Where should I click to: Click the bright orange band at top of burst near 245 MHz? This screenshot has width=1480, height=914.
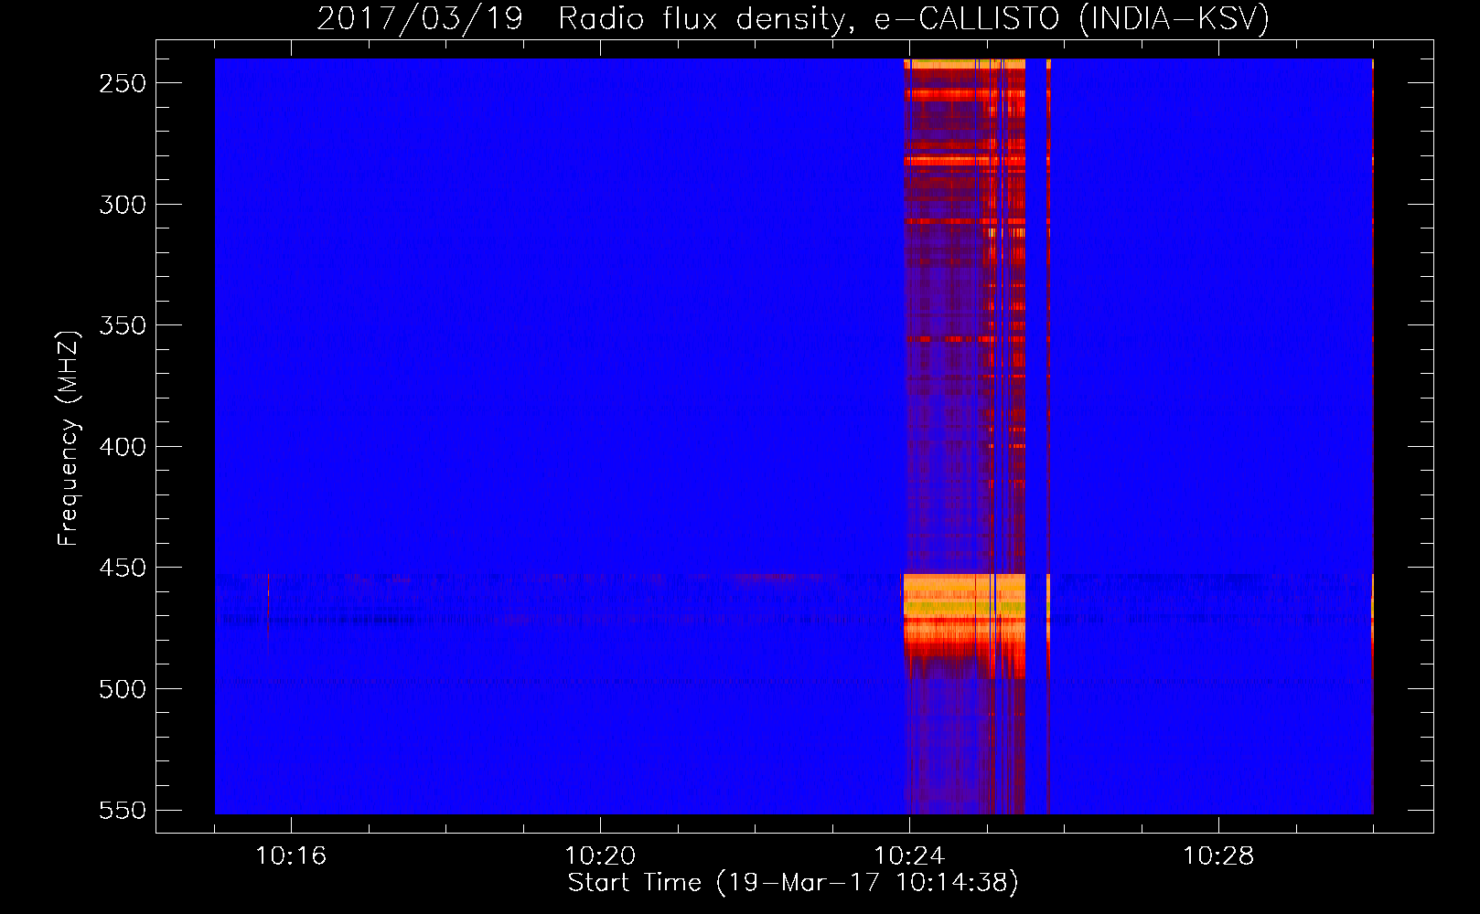964,65
